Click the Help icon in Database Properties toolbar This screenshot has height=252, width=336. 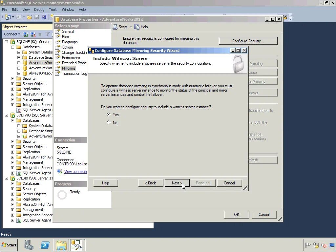[137, 27]
